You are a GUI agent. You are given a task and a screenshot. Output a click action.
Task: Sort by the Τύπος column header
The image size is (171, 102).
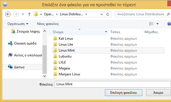tap(115, 32)
